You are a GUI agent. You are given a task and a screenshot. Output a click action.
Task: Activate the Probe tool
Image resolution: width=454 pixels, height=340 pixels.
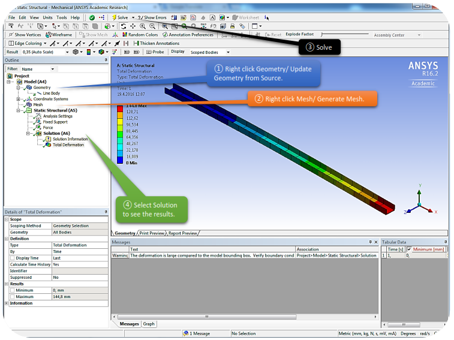(x=155, y=52)
